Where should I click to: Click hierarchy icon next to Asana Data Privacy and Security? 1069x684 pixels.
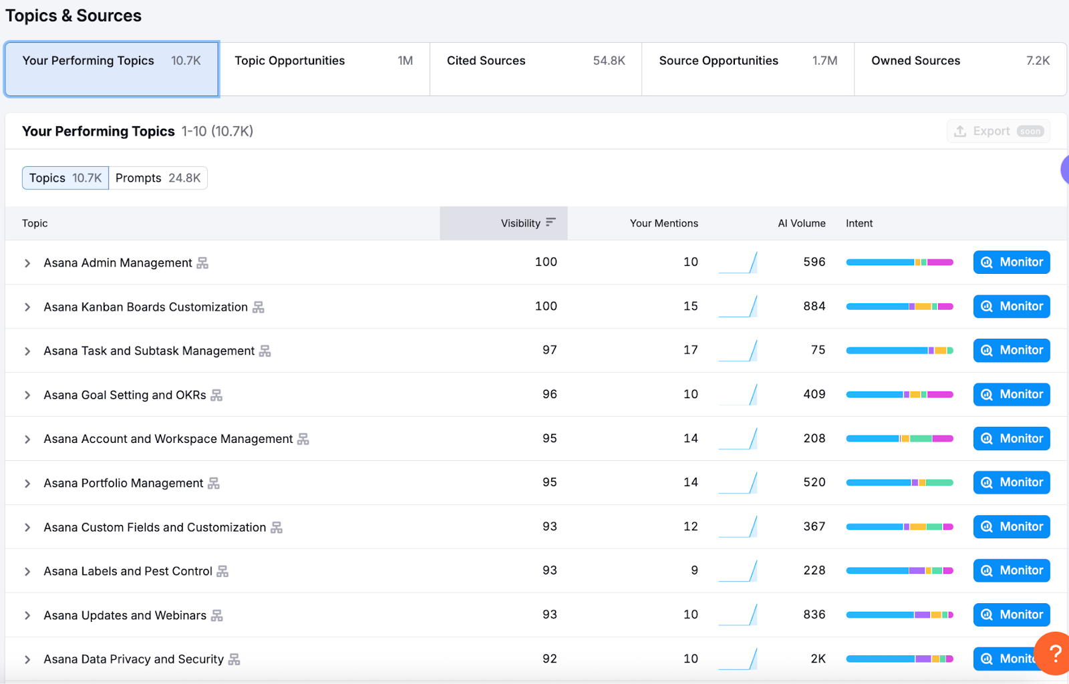[x=235, y=659]
